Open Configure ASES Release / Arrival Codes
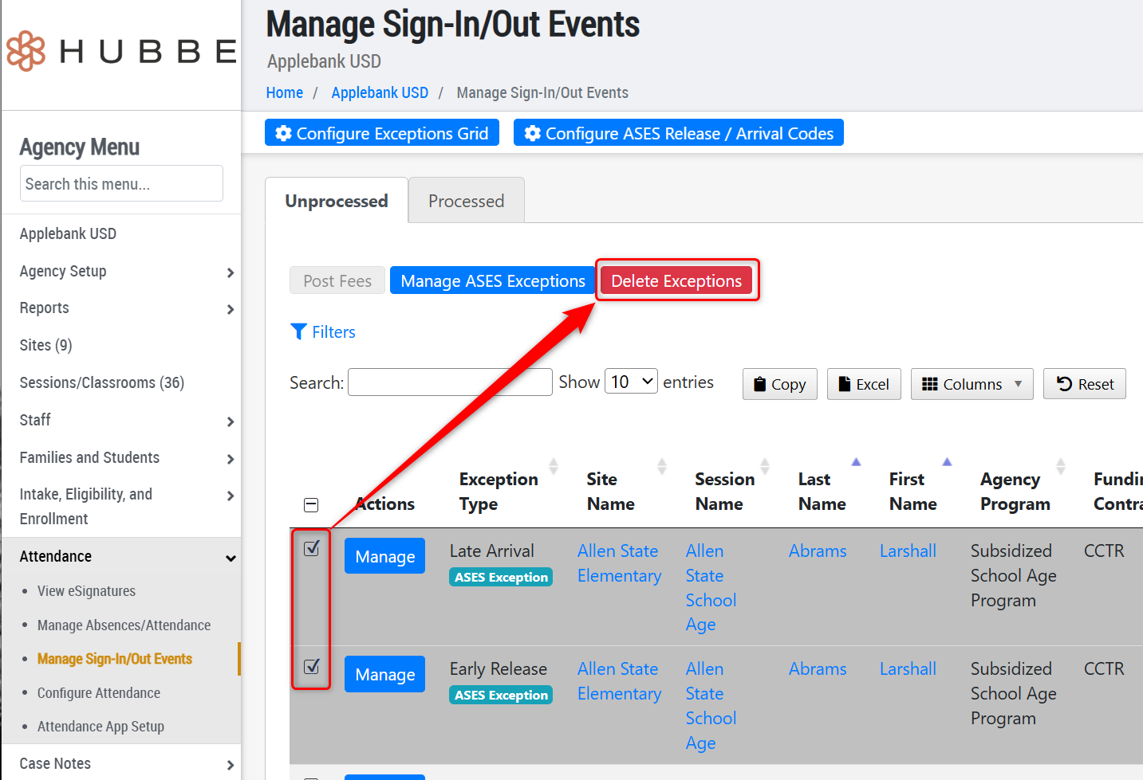 679,133
